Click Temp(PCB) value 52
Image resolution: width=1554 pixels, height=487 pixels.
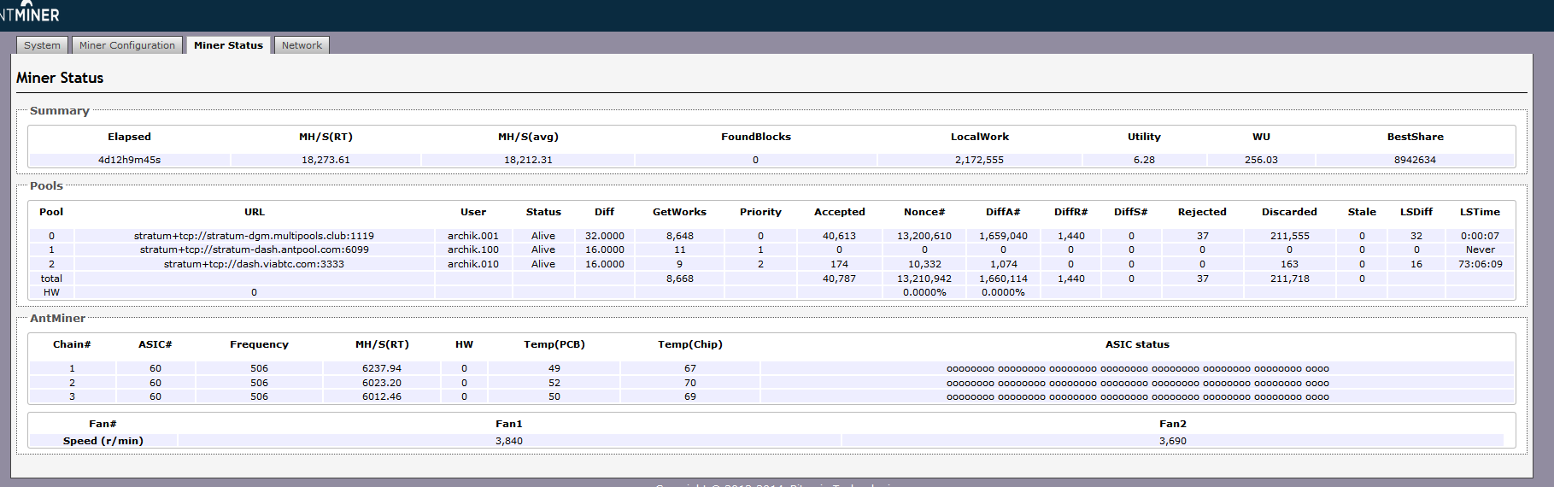(x=554, y=383)
